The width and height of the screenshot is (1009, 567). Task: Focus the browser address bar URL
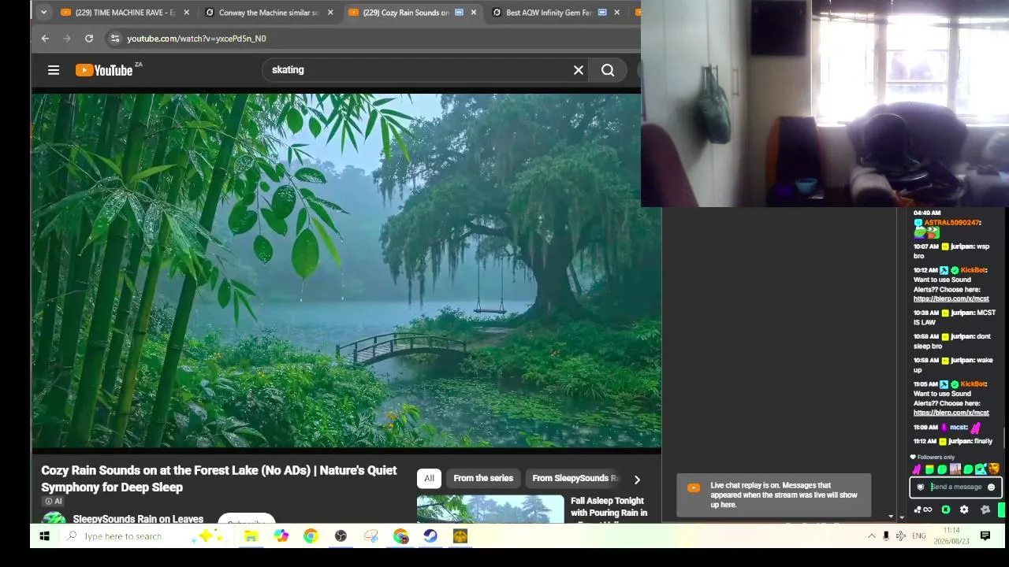196,38
